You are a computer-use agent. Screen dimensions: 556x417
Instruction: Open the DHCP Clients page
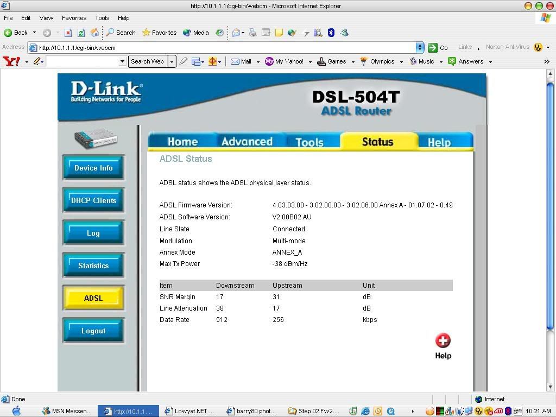pyautogui.click(x=93, y=200)
